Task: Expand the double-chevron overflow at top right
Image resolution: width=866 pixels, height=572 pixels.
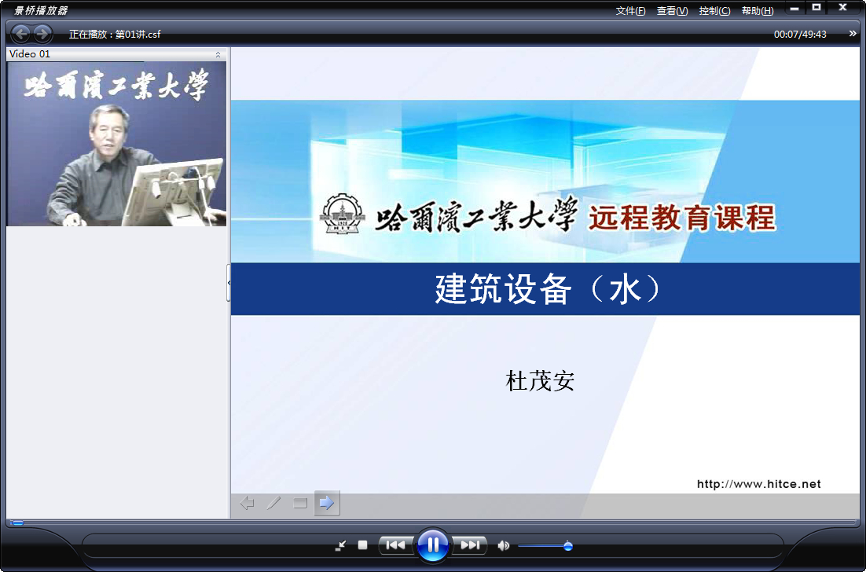Action: [x=852, y=34]
